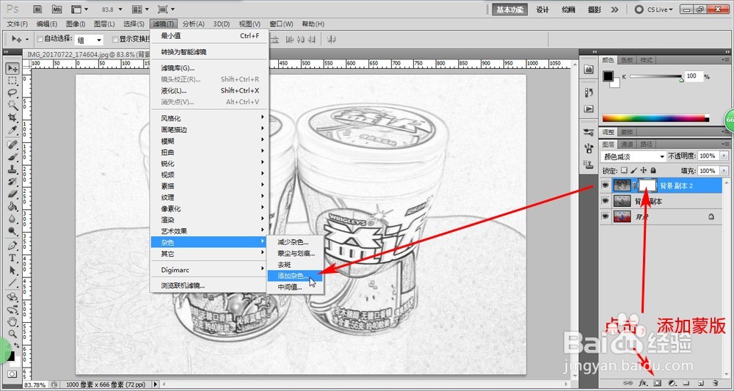Select the Pen tool
The width and height of the screenshot is (734, 391).
tap(12, 246)
